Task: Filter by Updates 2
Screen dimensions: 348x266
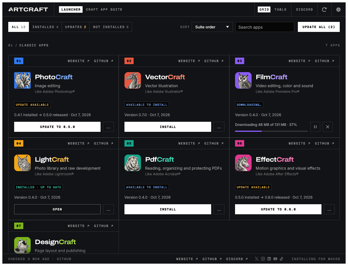Action: click(75, 27)
